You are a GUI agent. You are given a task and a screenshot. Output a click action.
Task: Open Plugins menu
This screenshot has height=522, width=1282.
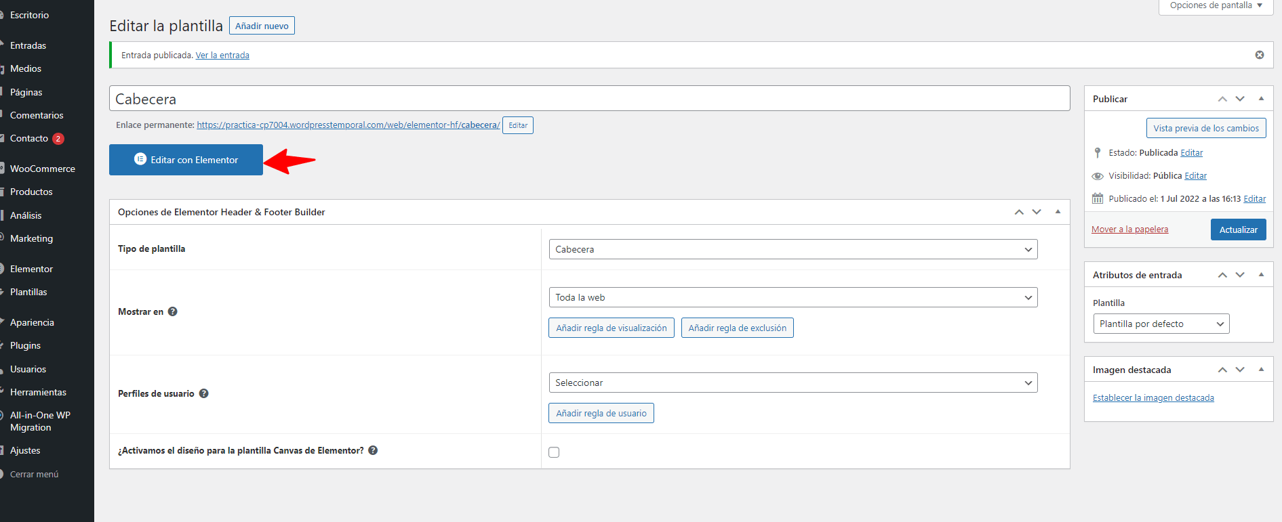click(x=25, y=345)
